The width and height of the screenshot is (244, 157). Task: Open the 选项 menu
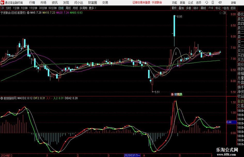pyautogui.click(x=198, y=3)
